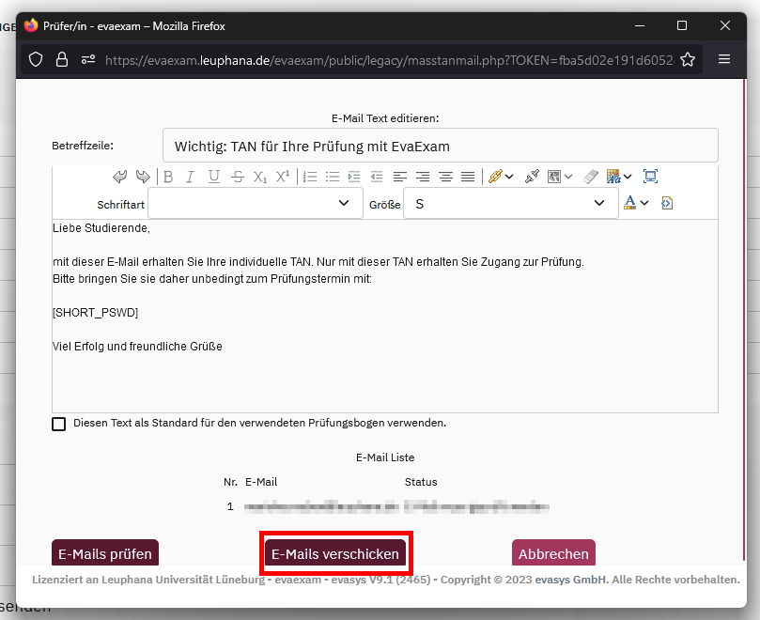Maximize the editor to fullscreen
This screenshot has height=620, width=760.
click(650, 177)
